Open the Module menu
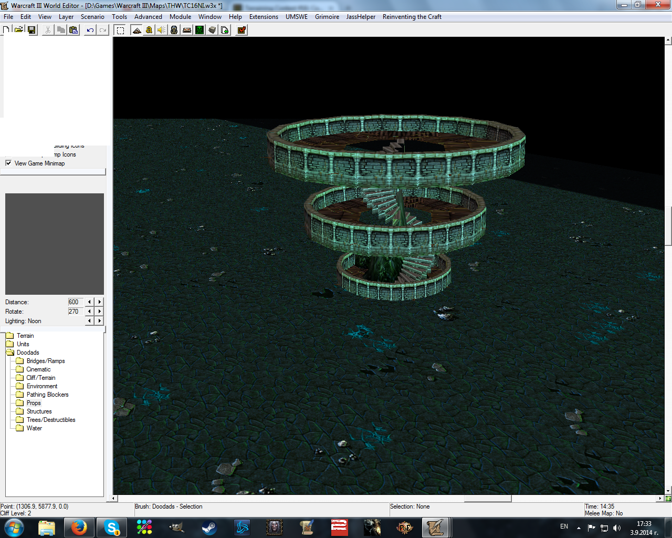 pyautogui.click(x=180, y=17)
